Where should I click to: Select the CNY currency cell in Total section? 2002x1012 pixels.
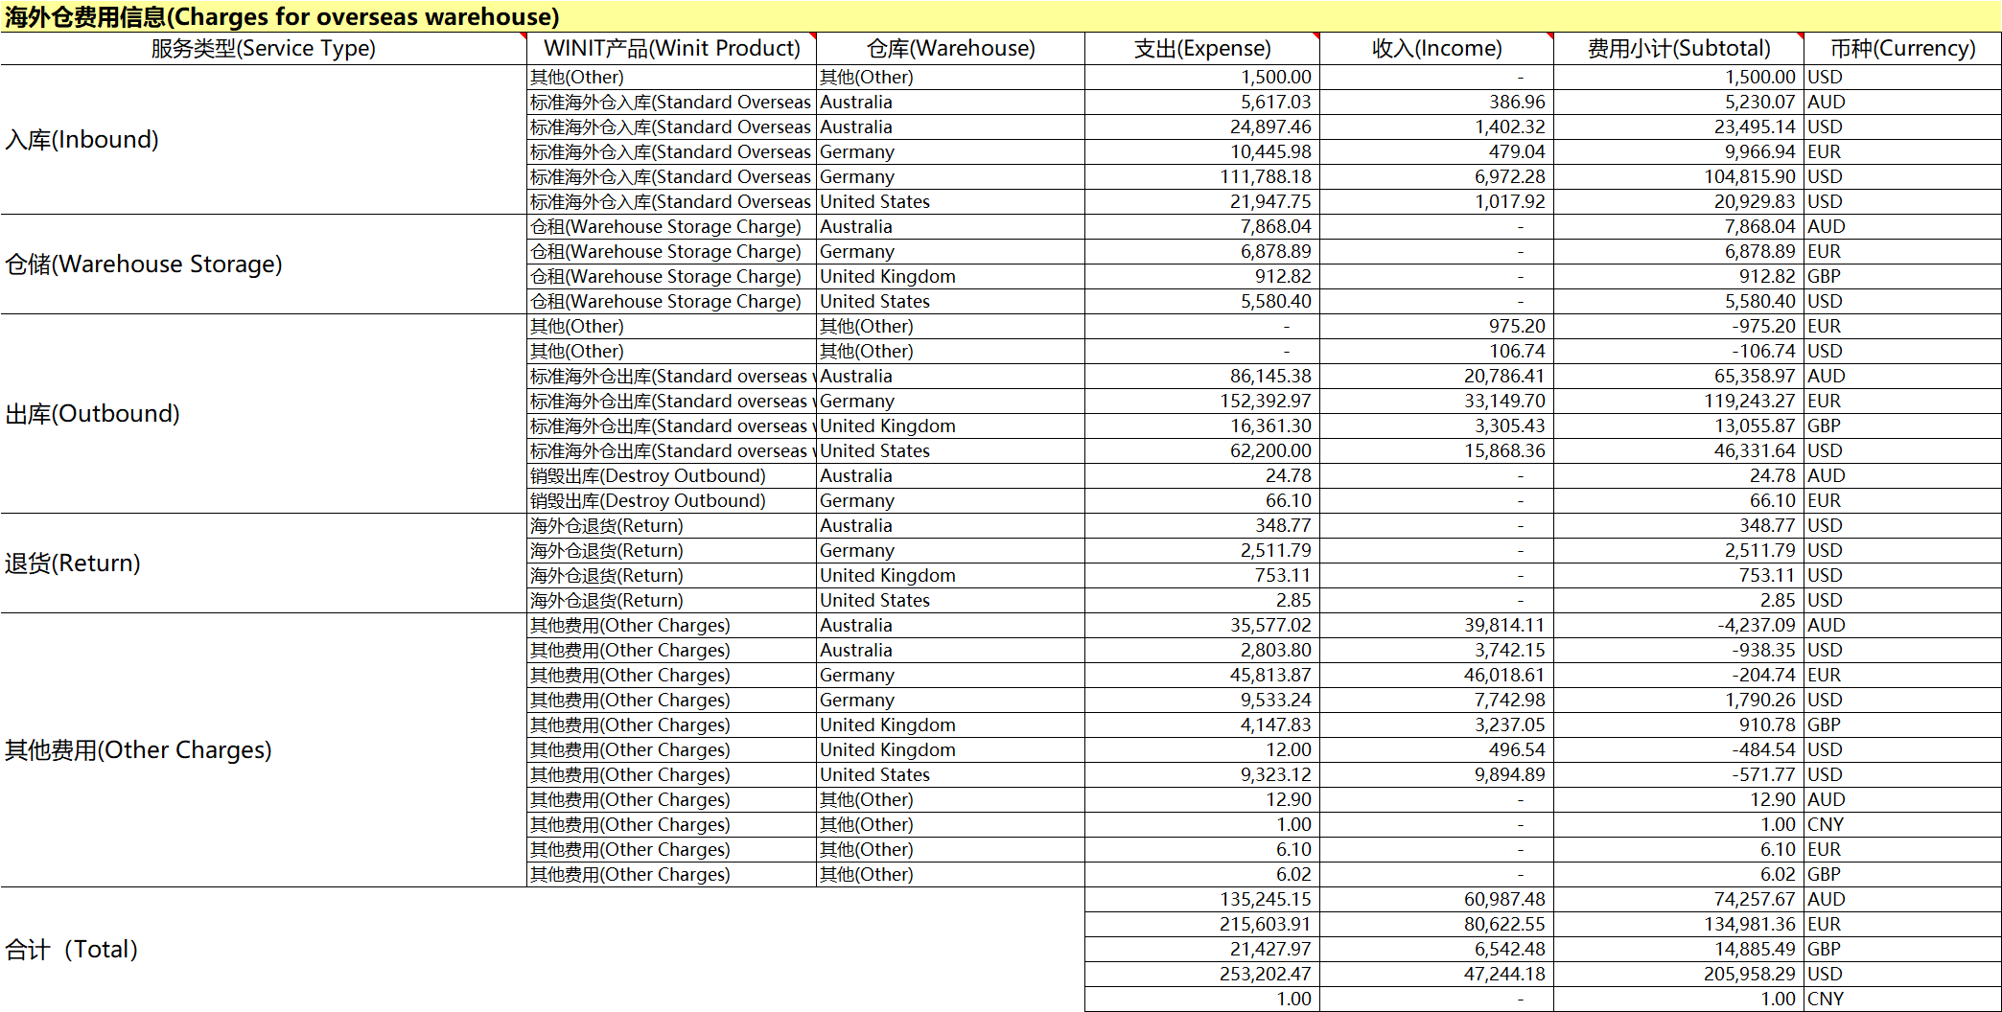pos(1902,999)
